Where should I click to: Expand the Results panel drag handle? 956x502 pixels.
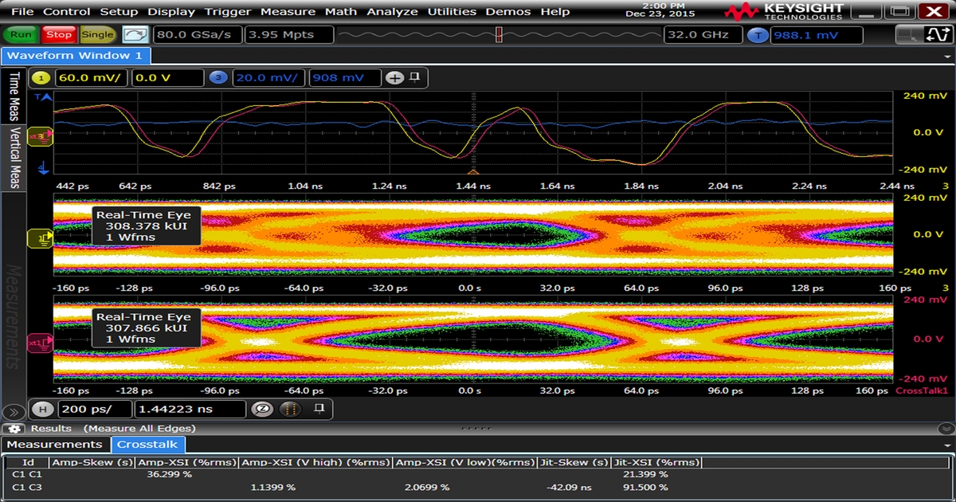coord(476,429)
